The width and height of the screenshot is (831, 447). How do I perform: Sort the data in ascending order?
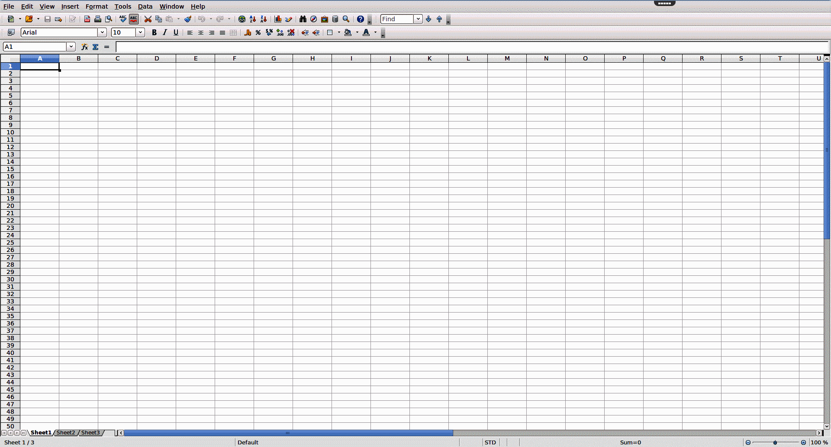[252, 19]
